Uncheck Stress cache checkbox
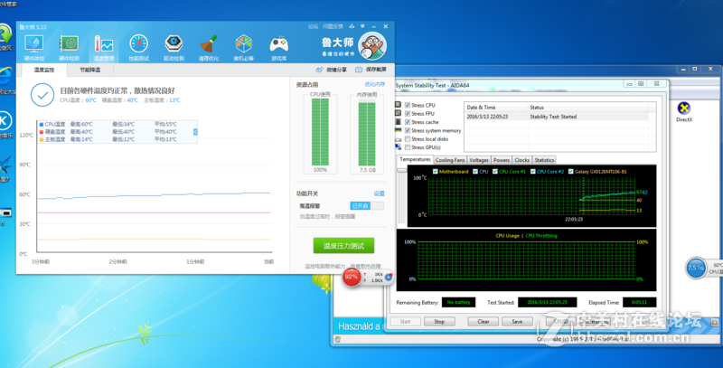This screenshot has width=723, height=368. tap(408, 122)
